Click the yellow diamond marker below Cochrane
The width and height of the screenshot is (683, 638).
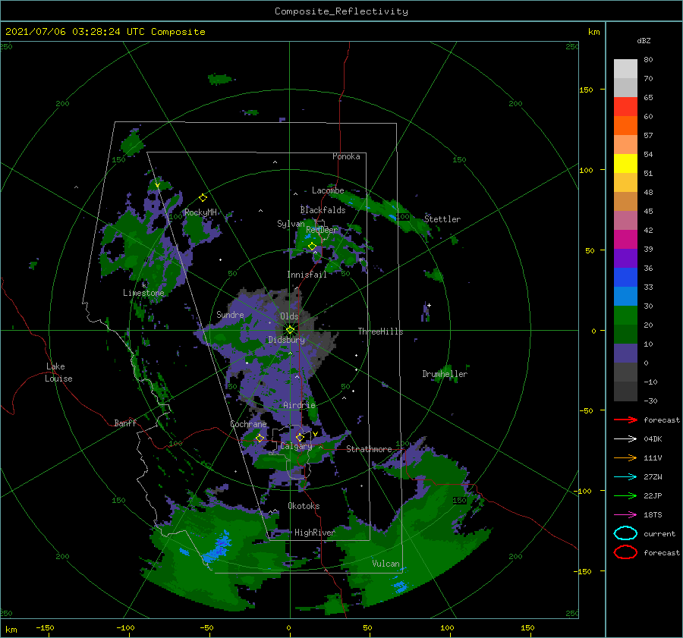tap(260, 438)
